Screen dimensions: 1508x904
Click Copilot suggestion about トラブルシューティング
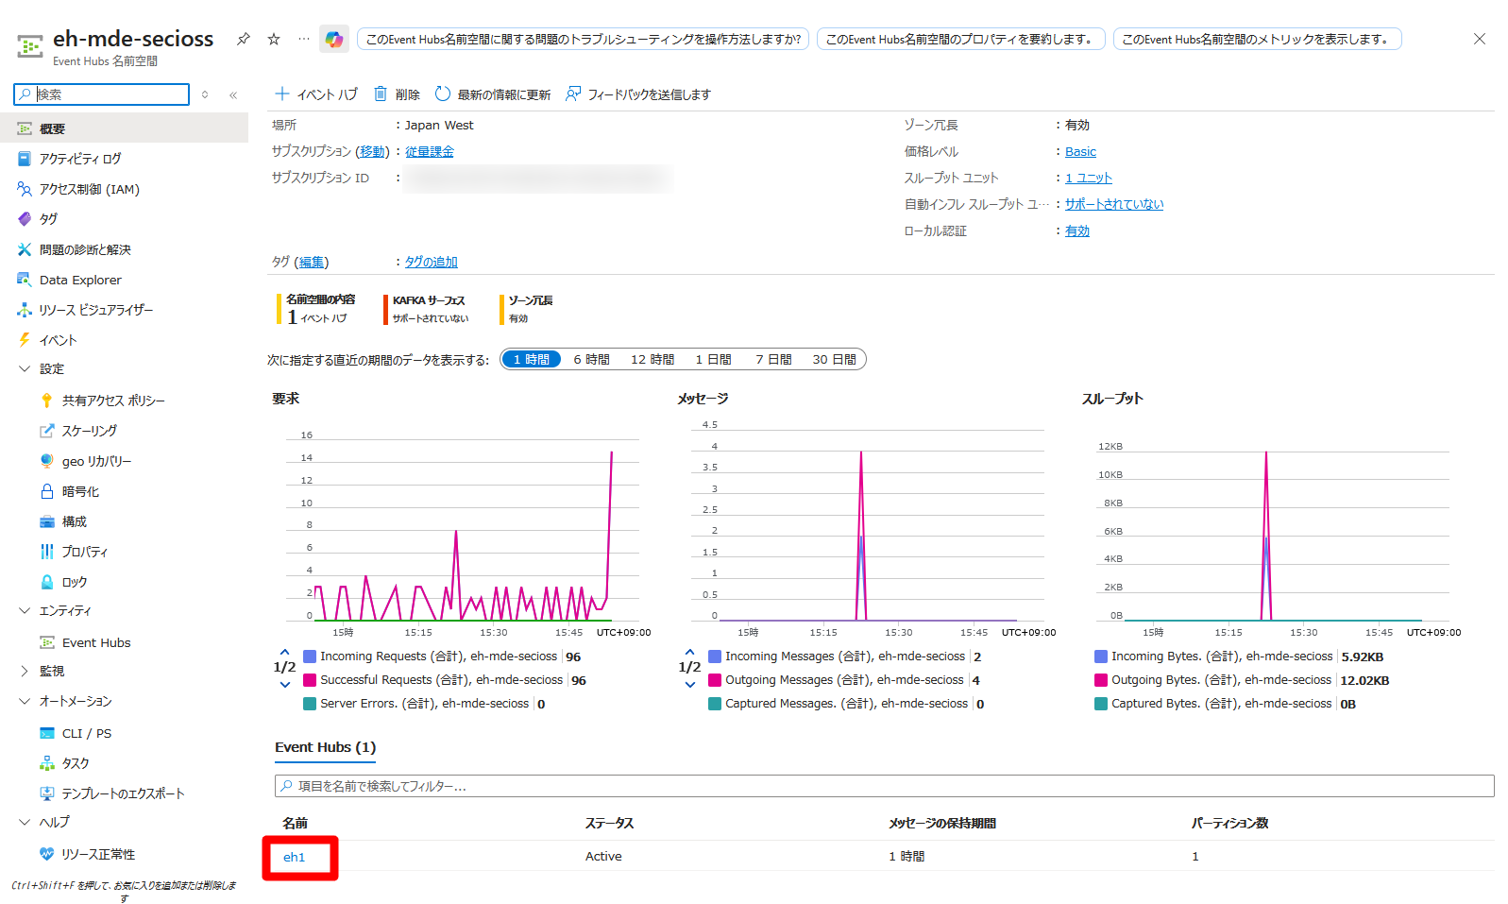583,39
